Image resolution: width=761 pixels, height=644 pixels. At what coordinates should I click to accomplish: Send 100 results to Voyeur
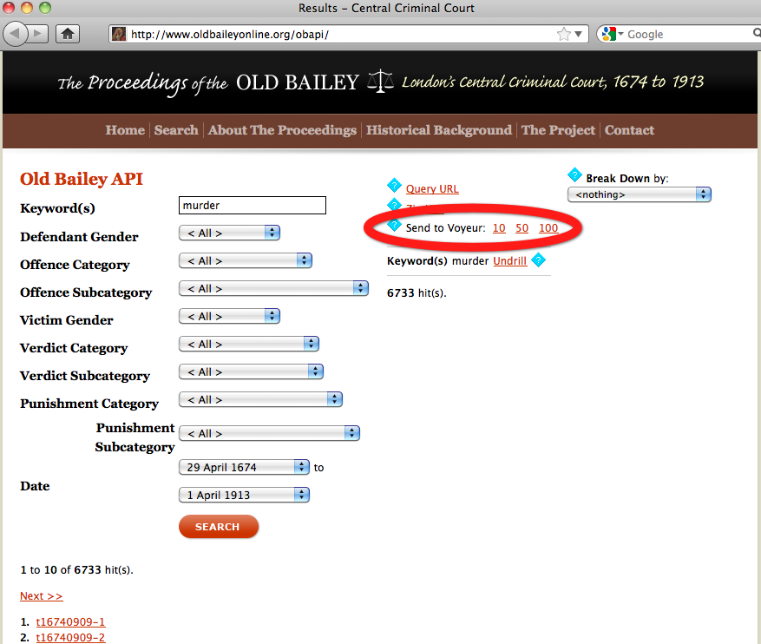click(x=548, y=228)
